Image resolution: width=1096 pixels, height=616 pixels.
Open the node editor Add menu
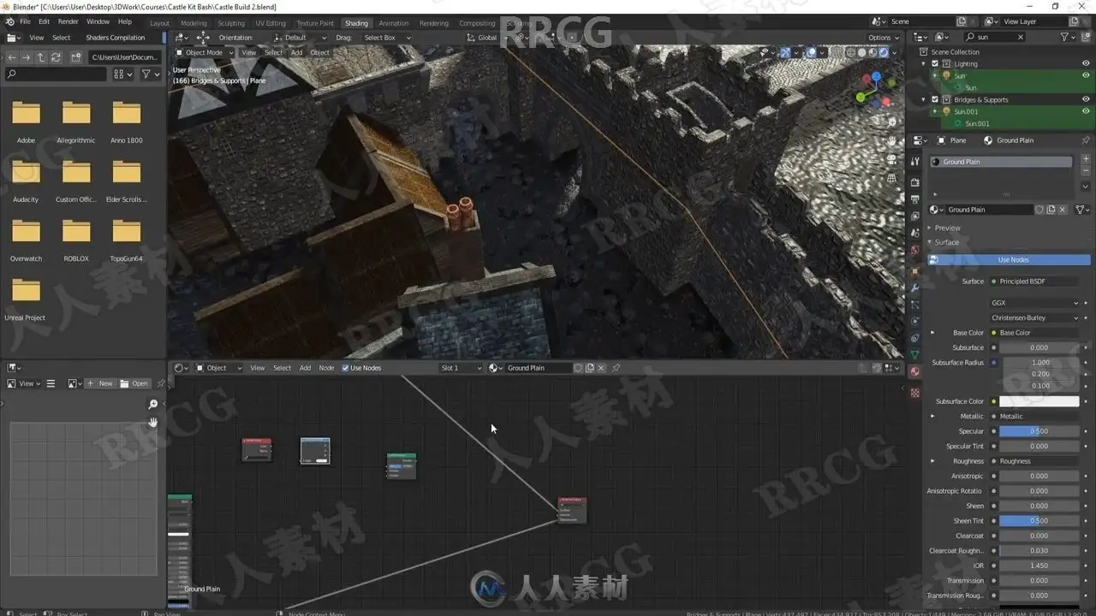pos(305,368)
